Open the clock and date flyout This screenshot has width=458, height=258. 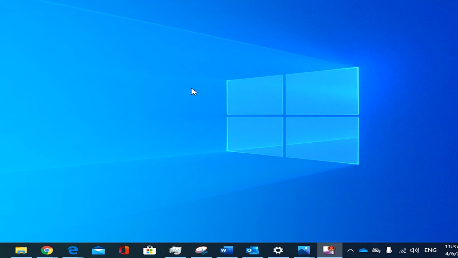tap(451, 250)
